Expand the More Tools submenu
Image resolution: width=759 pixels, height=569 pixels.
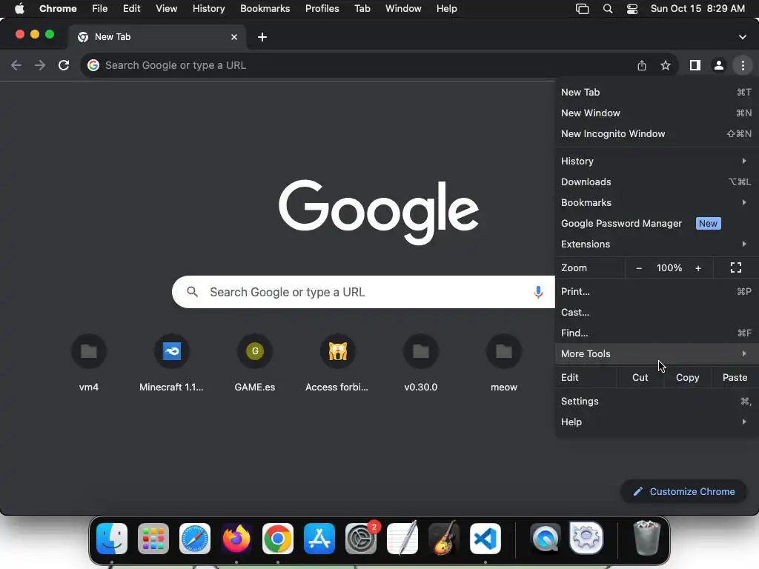coord(657,353)
